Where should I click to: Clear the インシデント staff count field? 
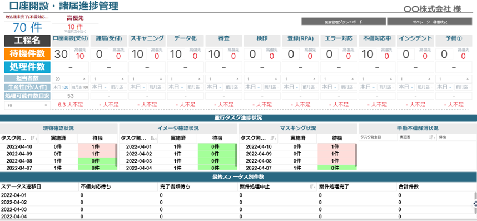coord(430,79)
